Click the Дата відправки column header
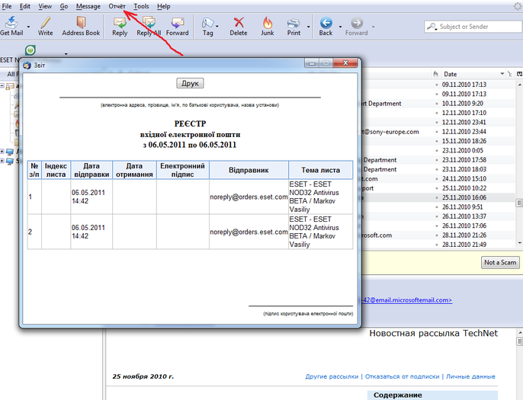523x400 pixels. tap(91, 170)
